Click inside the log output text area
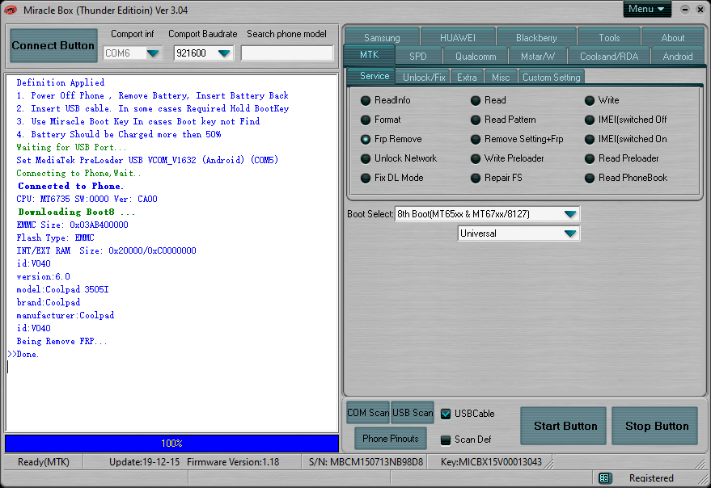Image resolution: width=711 pixels, height=488 pixels. 171,253
